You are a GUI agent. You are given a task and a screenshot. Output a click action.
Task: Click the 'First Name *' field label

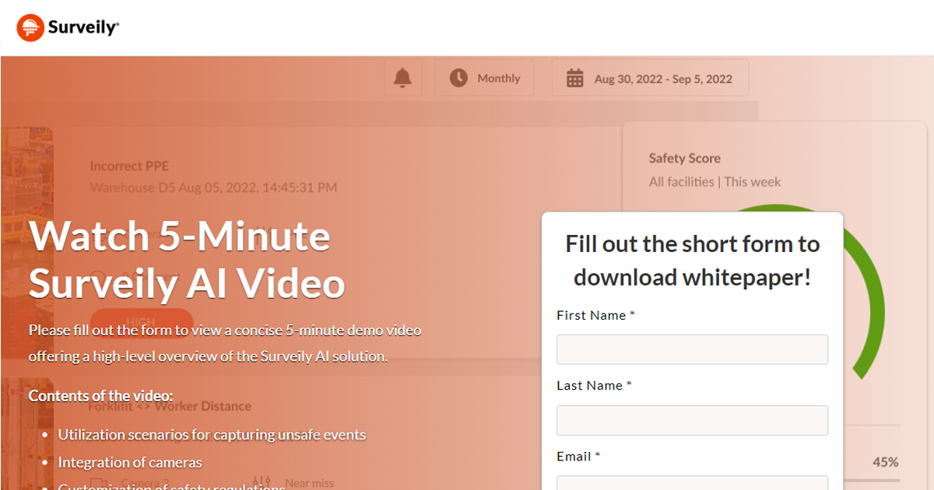(596, 315)
